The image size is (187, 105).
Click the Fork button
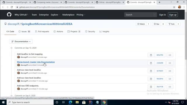(x=172, y=24)
